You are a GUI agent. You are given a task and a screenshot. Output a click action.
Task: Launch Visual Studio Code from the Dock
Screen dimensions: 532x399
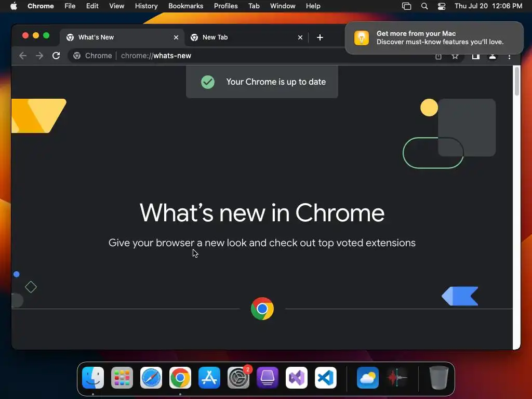pyautogui.click(x=326, y=378)
